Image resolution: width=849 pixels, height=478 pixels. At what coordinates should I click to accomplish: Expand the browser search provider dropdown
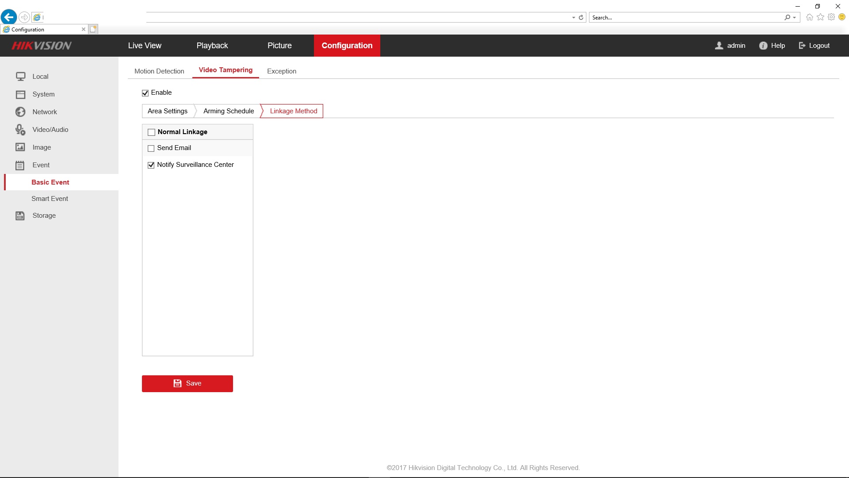795,18
